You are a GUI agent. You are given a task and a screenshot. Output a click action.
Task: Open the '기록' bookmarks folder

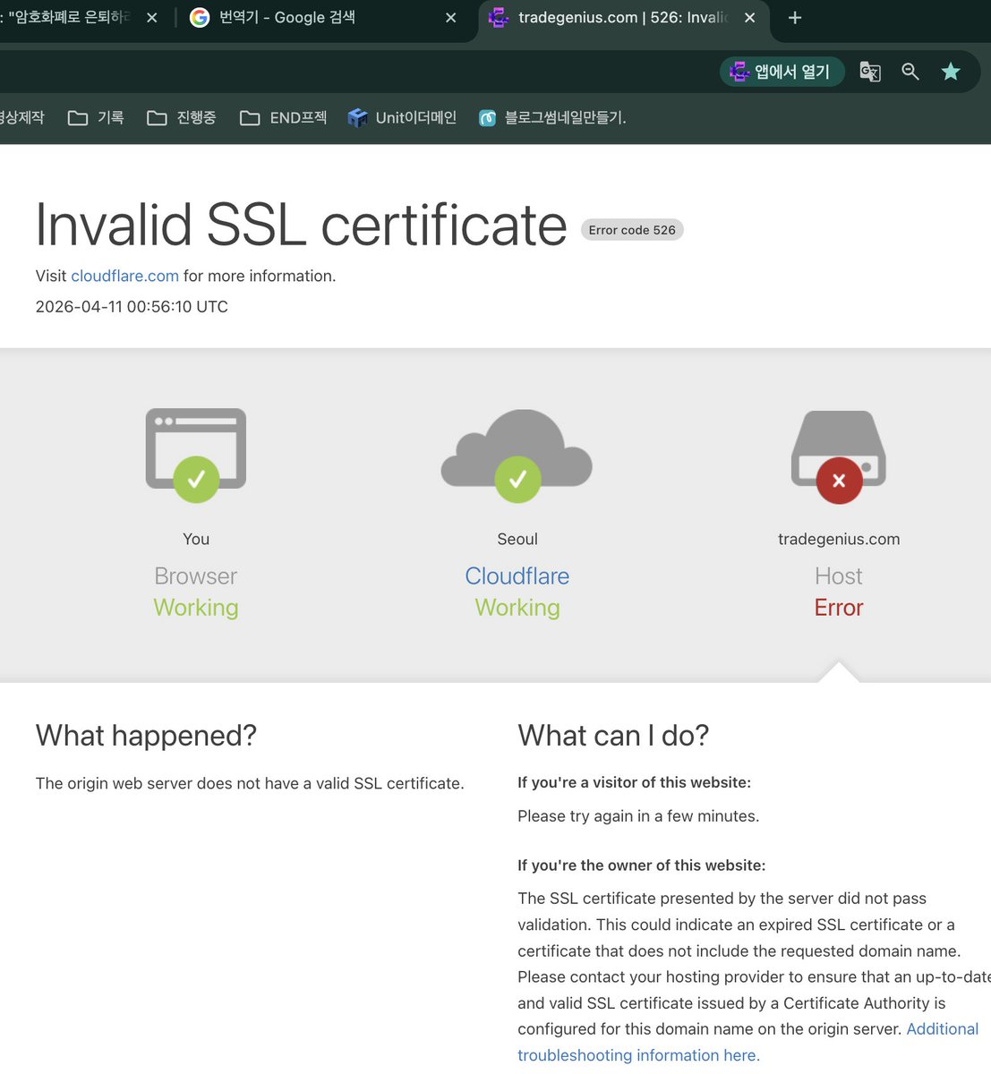pos(97,118)
